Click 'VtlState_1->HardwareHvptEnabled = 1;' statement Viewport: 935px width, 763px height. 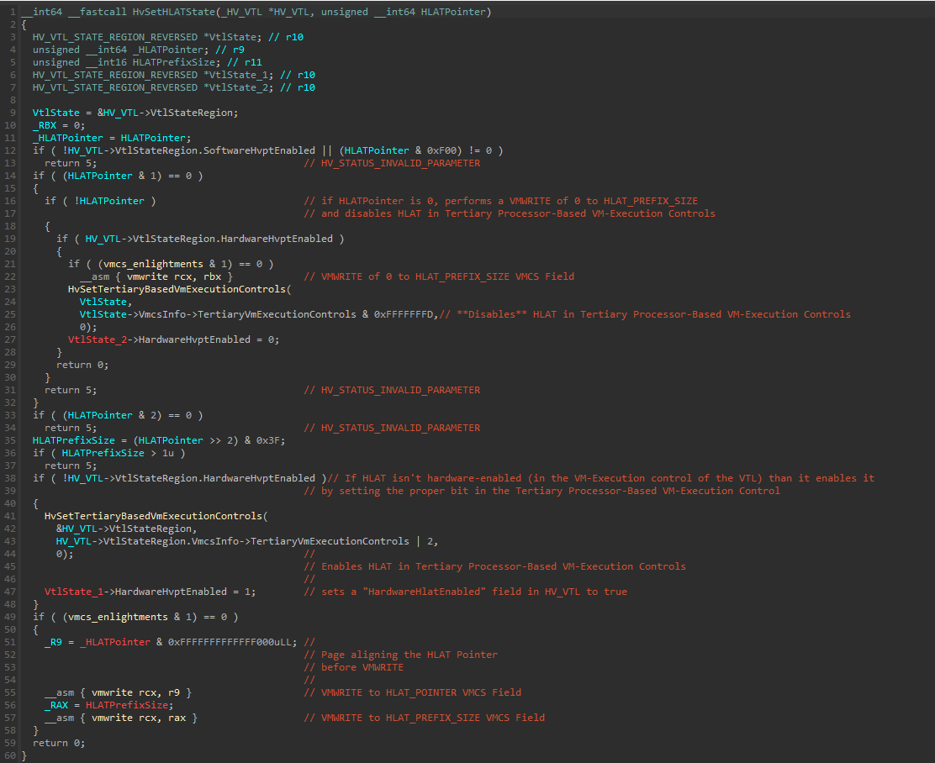tap(151, 592)
